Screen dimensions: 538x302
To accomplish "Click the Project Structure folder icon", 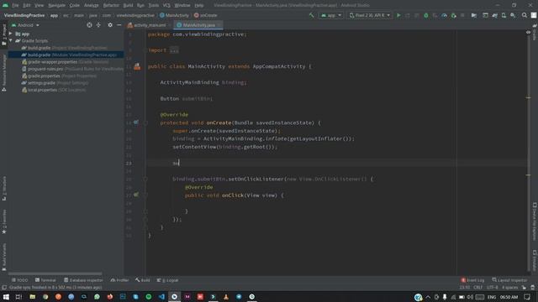I will click(x=474, y=15).
